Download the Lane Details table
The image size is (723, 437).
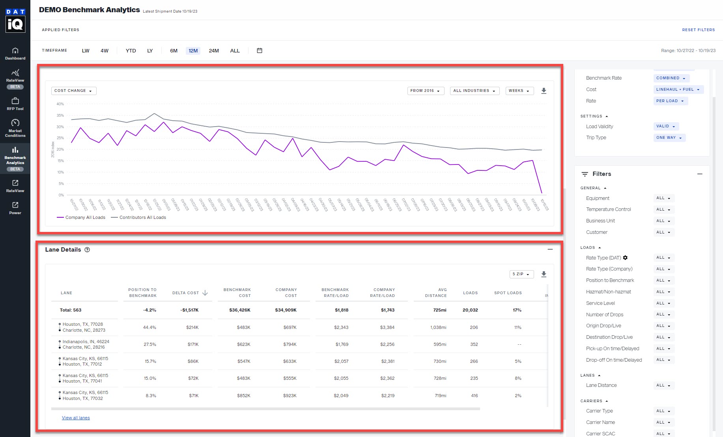(x=544, y=274)
